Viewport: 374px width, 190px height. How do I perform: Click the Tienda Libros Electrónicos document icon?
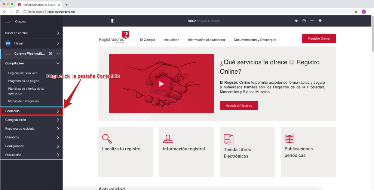tap(229, 139)
